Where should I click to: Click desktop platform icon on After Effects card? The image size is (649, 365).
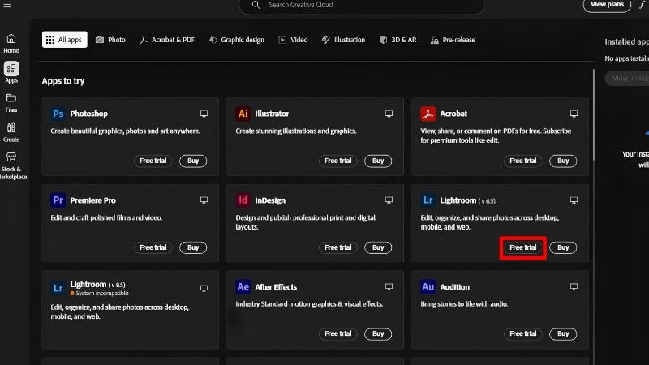click(389, 287)
